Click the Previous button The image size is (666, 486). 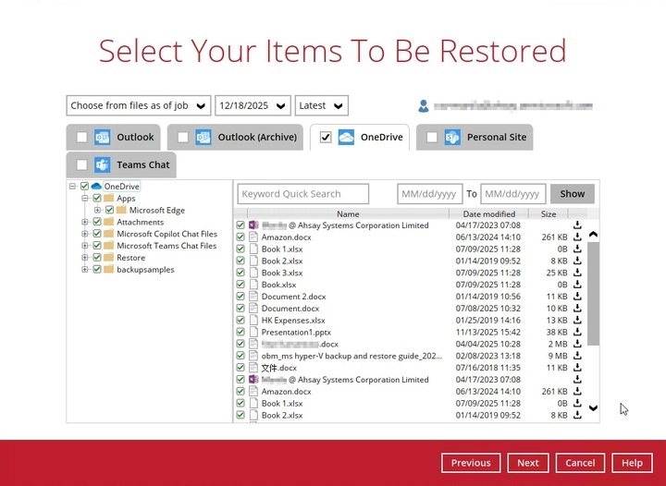[x=471, y=463]
